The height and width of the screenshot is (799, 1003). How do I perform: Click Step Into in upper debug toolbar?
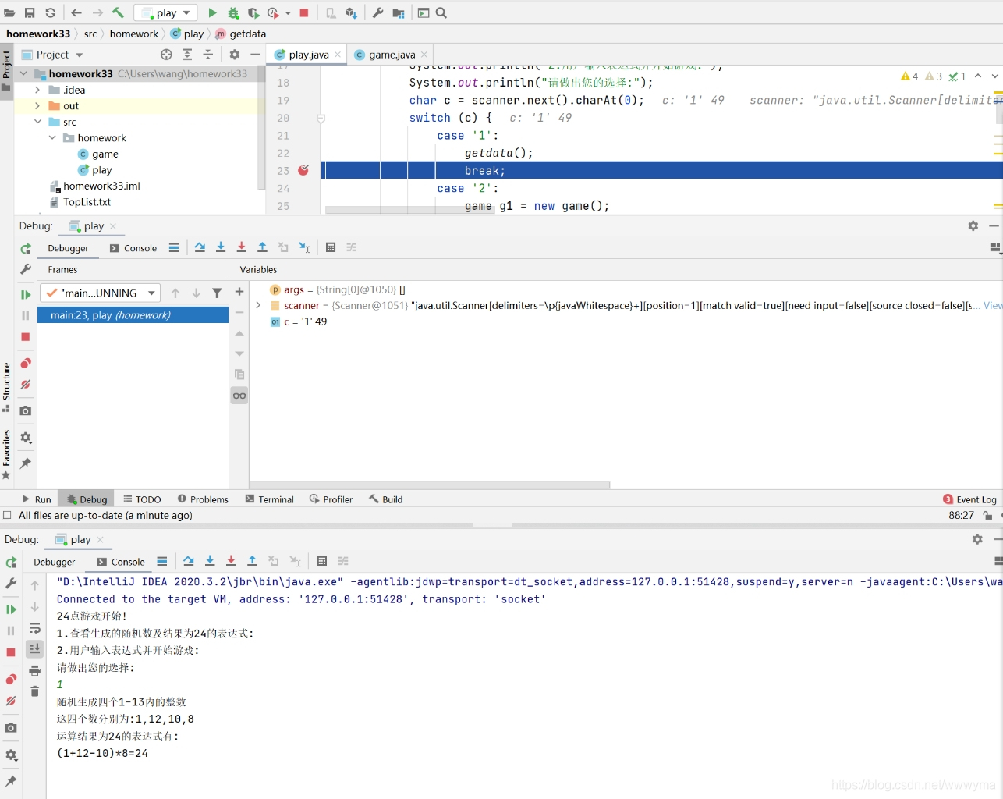[x=221, y=247]
